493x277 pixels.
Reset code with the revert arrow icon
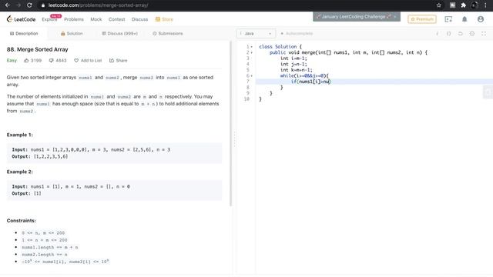click(461, 34)
